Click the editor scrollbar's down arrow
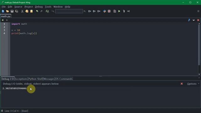Image resolution: width=201 pixels, height=113 pixels. pyautogui.click(x=199, y=74)
